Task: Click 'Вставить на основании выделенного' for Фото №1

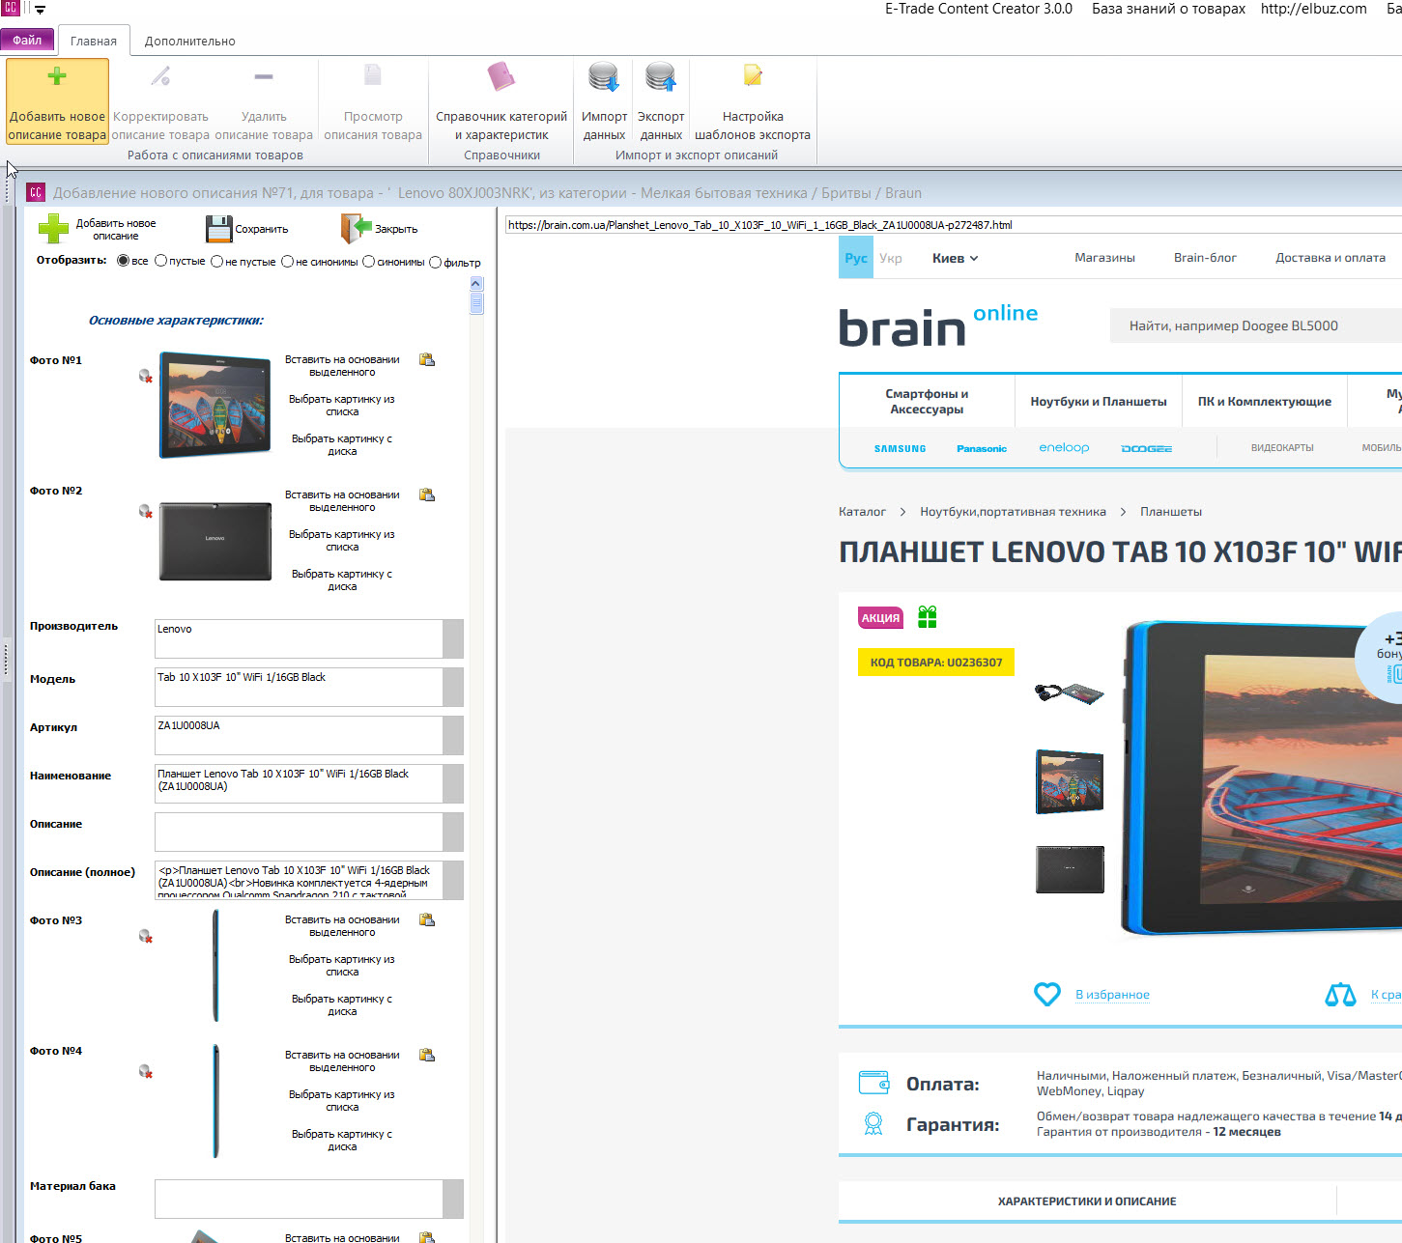Action: tap(342, 365)
